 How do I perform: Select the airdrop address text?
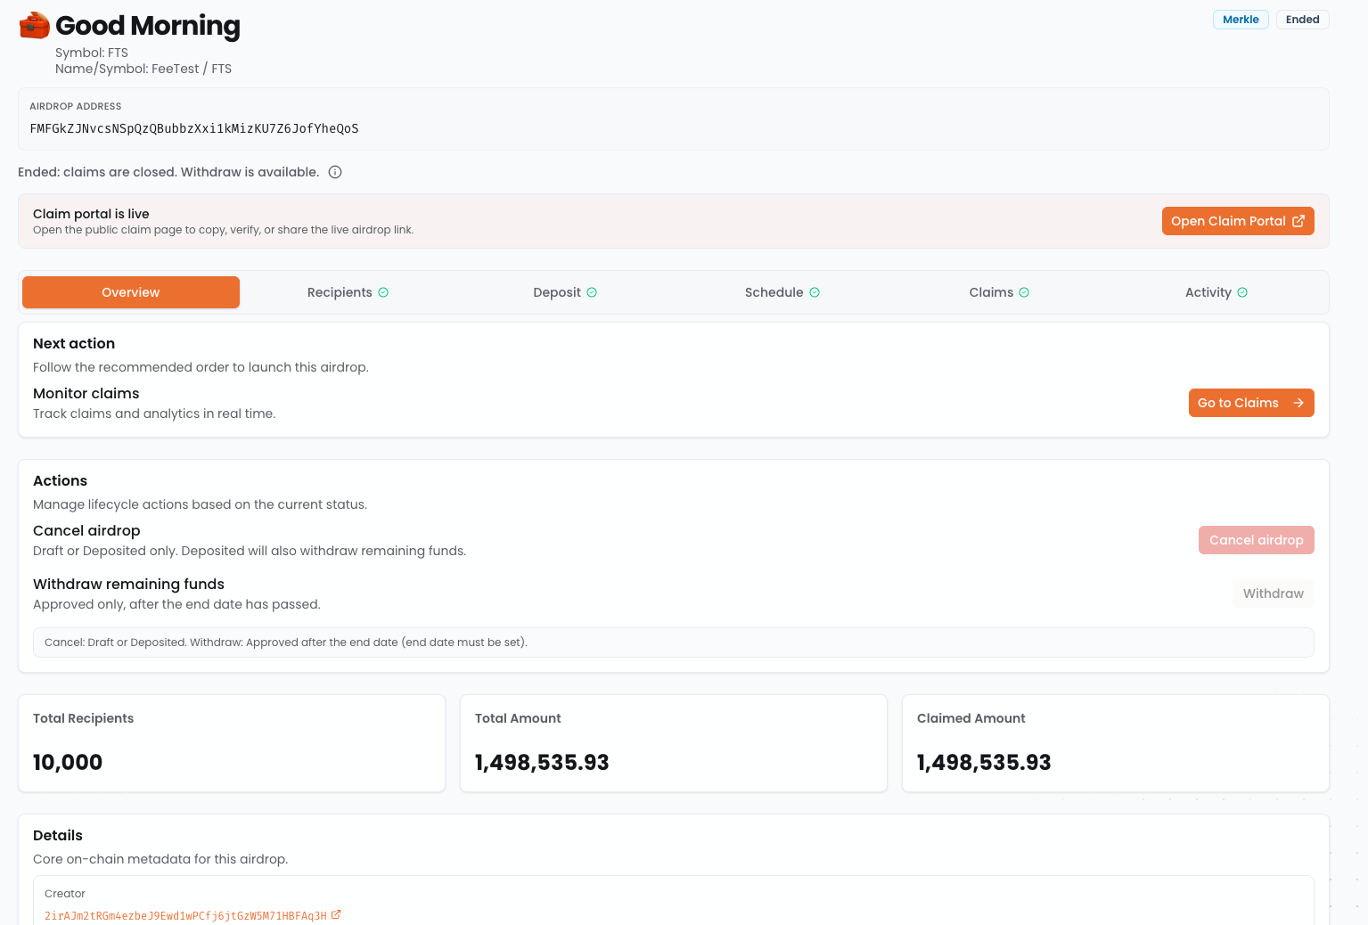[x=194, y=128]
